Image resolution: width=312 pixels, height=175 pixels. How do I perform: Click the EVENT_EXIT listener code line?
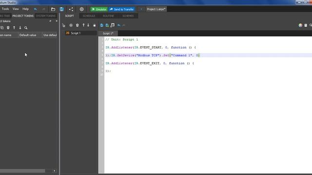point(150,63)
